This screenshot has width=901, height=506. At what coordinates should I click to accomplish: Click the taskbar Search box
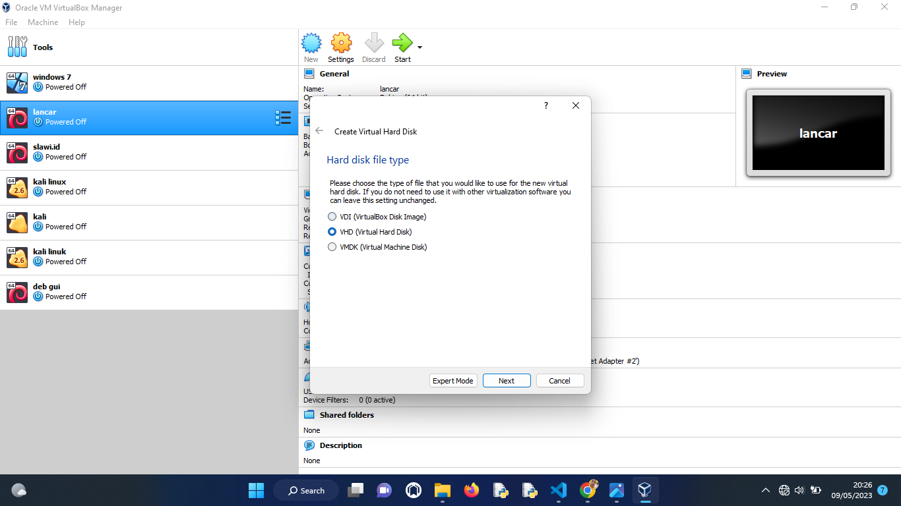coord(307,490)
